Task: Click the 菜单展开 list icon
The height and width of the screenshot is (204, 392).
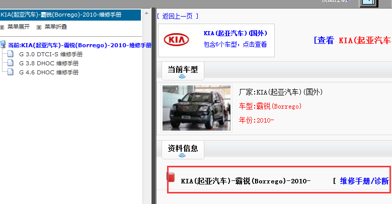Action: click(x=2, y=27)
